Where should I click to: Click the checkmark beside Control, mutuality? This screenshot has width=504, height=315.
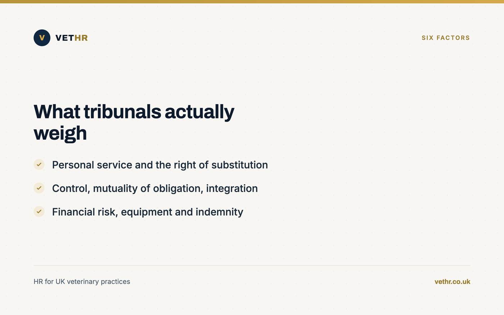click(x=39, y=188)
